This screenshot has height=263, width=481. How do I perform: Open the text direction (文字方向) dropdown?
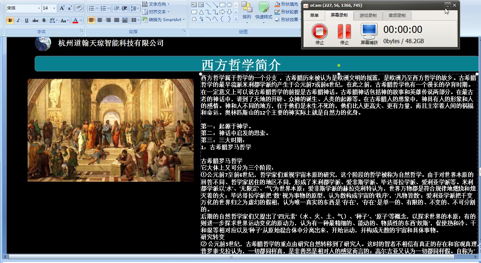[156, 4]
